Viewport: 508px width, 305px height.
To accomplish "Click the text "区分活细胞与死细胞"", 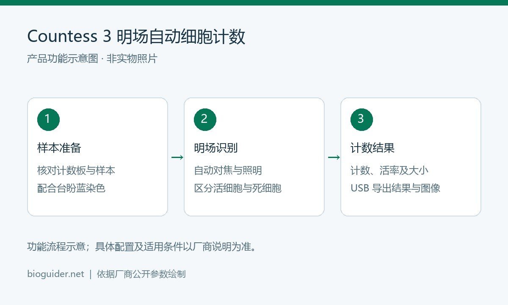I will tap(237, 188).
